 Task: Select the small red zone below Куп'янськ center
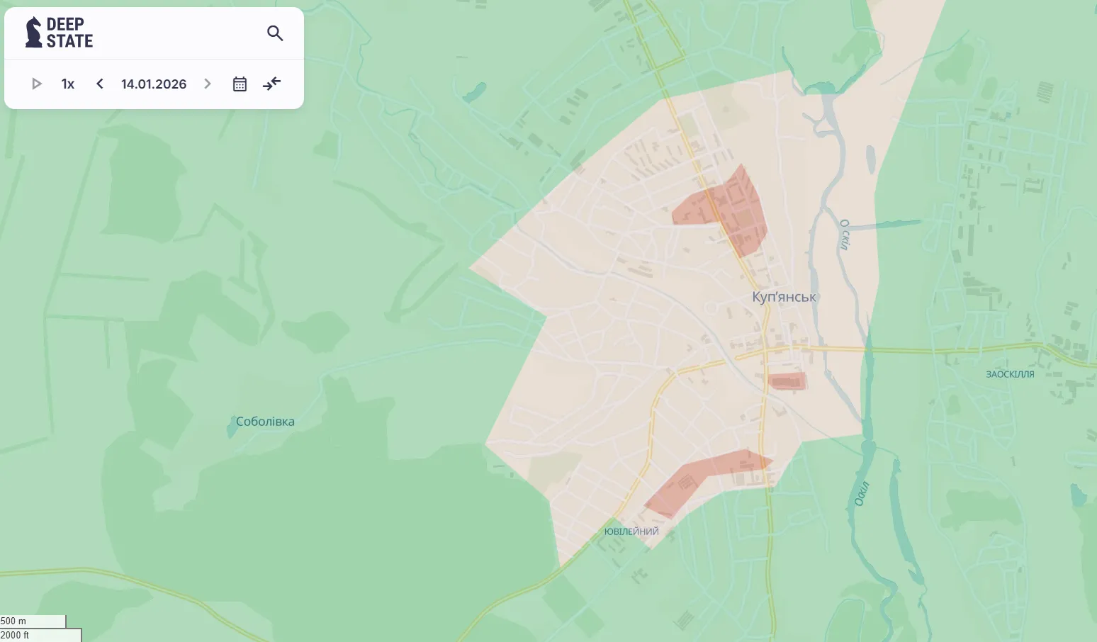tap(787, 382)
